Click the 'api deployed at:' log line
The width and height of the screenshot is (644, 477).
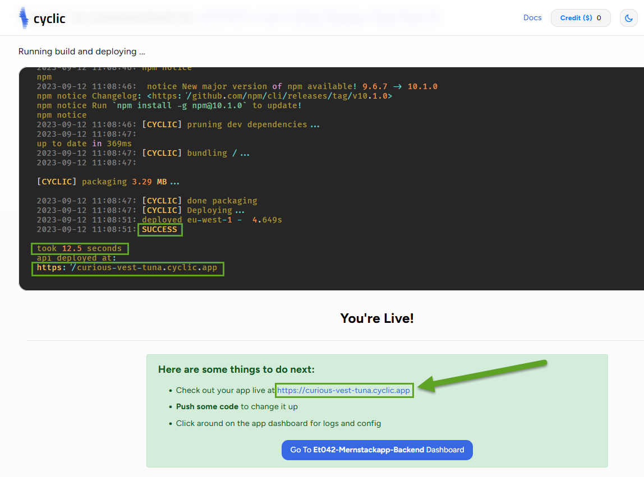pos(76,258)
